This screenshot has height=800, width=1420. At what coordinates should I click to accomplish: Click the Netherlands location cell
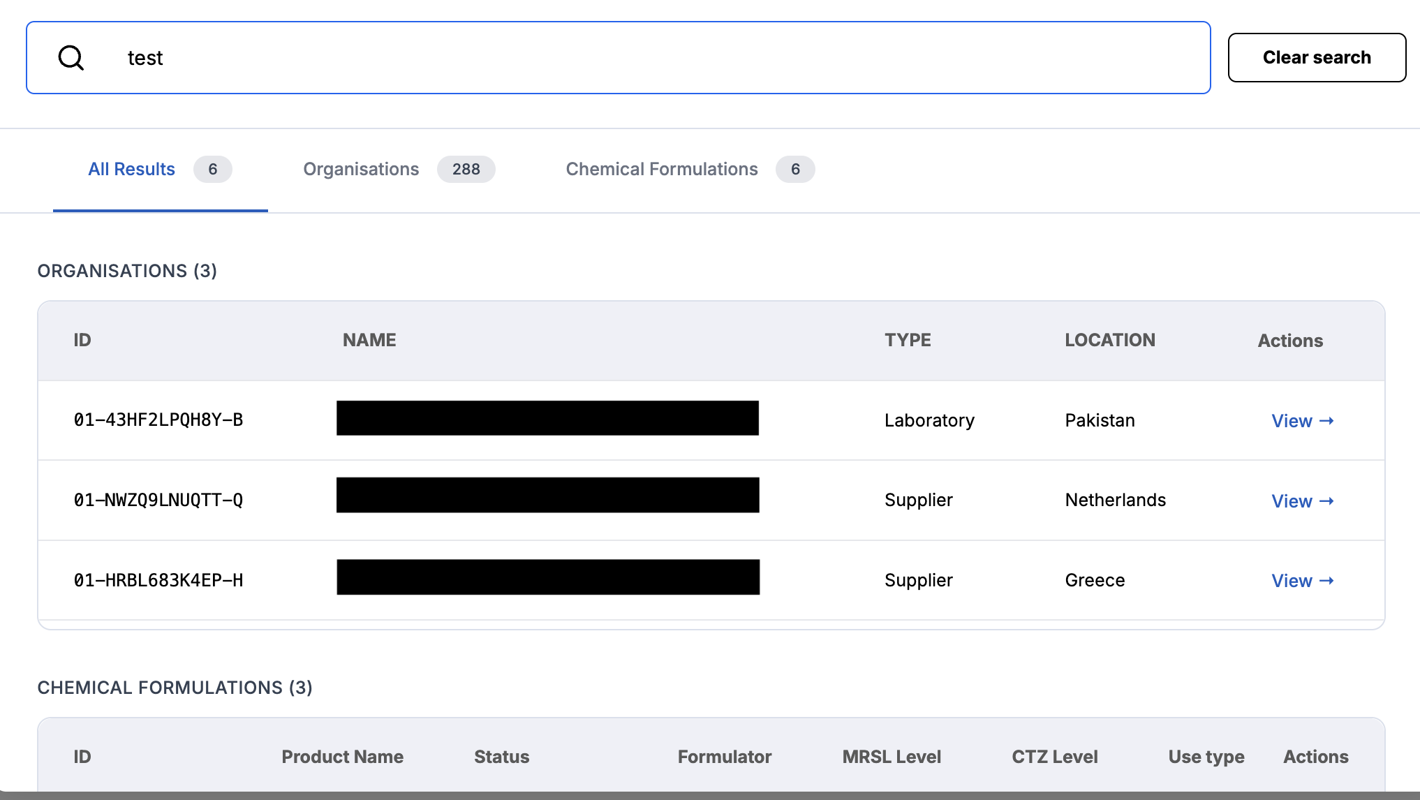tap(1115, 500)
